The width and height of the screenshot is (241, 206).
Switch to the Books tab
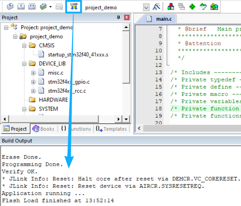coord(43,129)
